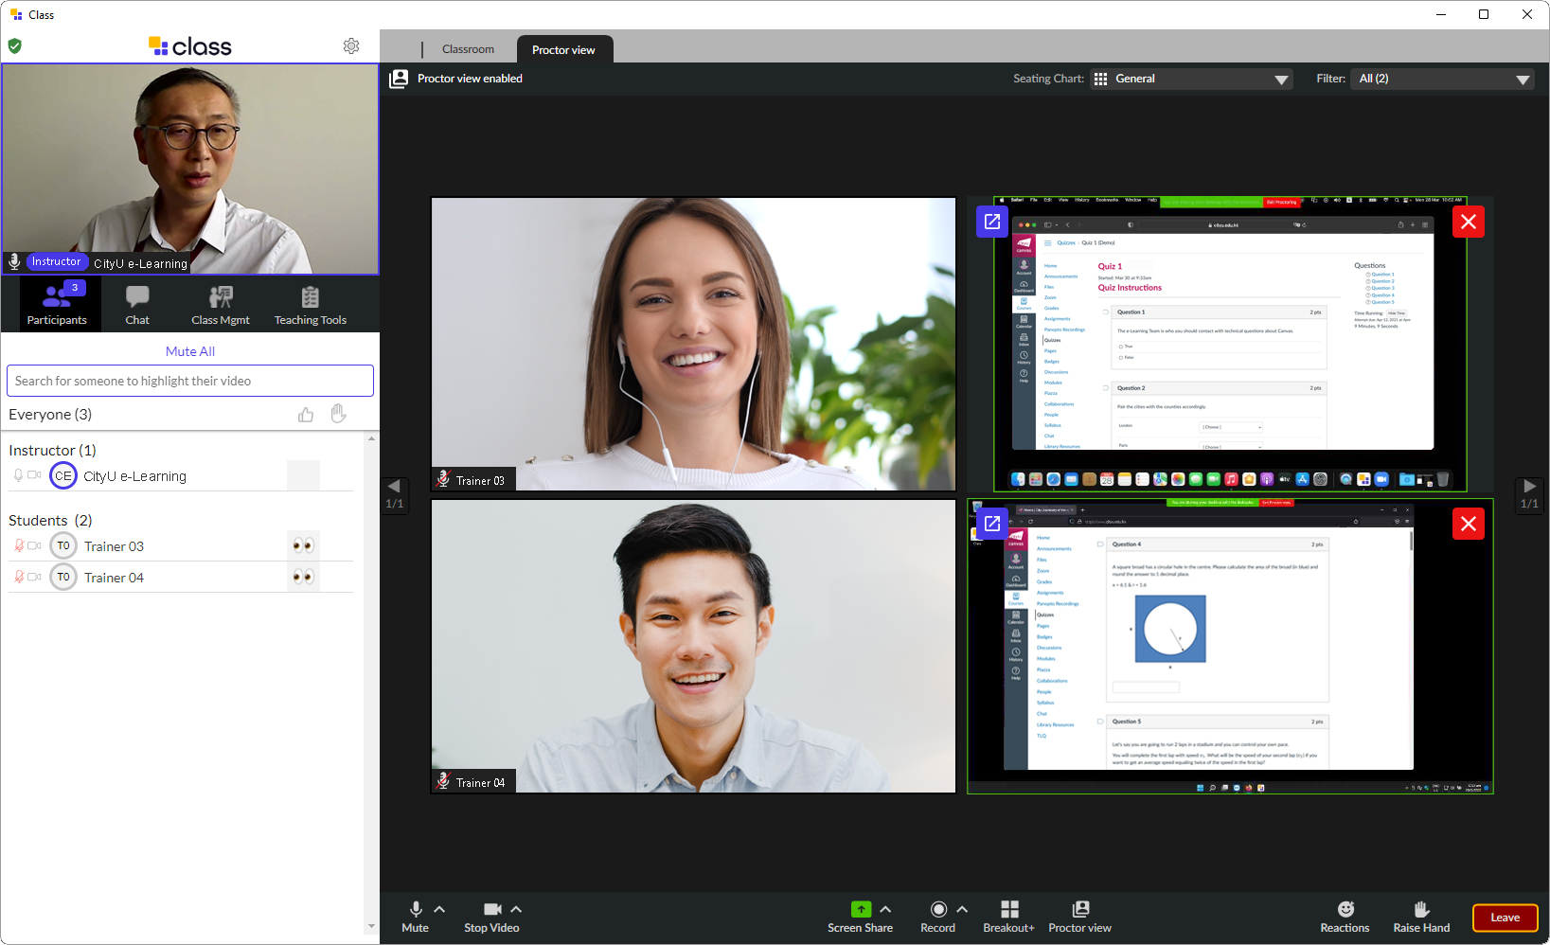Click the participant search field
Image resolution: width=1550 pixels, height=945 pixels.
tap(190, 381)
